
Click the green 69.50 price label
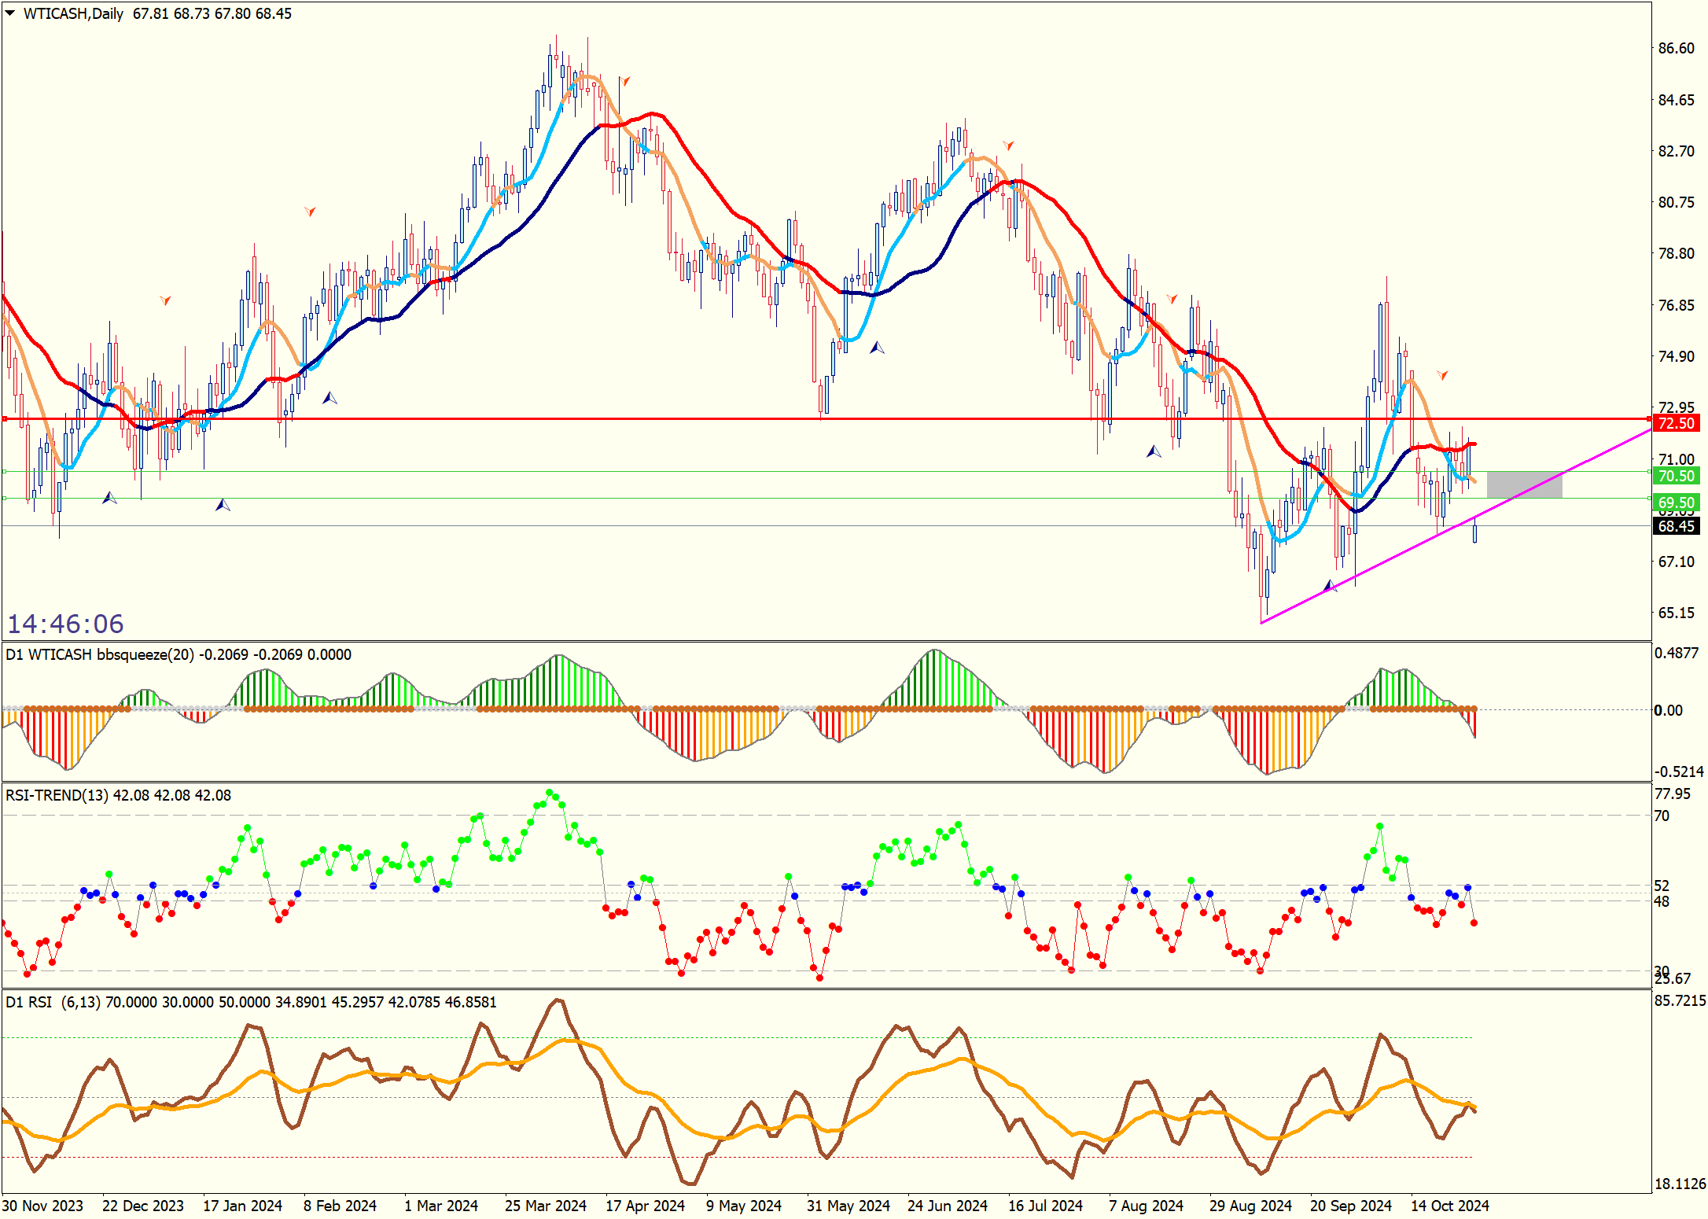pos(1675,502)
